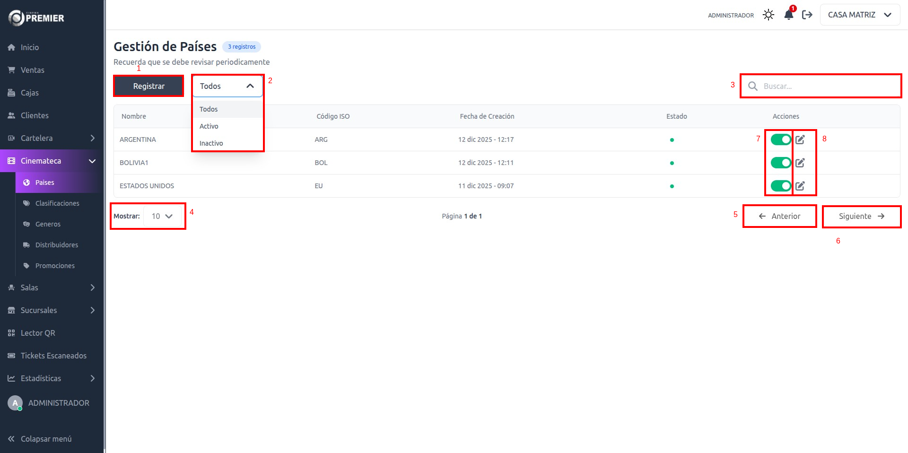The image size is (908, 453).
Task: Open Generos in the Cinemateca submenu
Action: click(x=48, y=224)
